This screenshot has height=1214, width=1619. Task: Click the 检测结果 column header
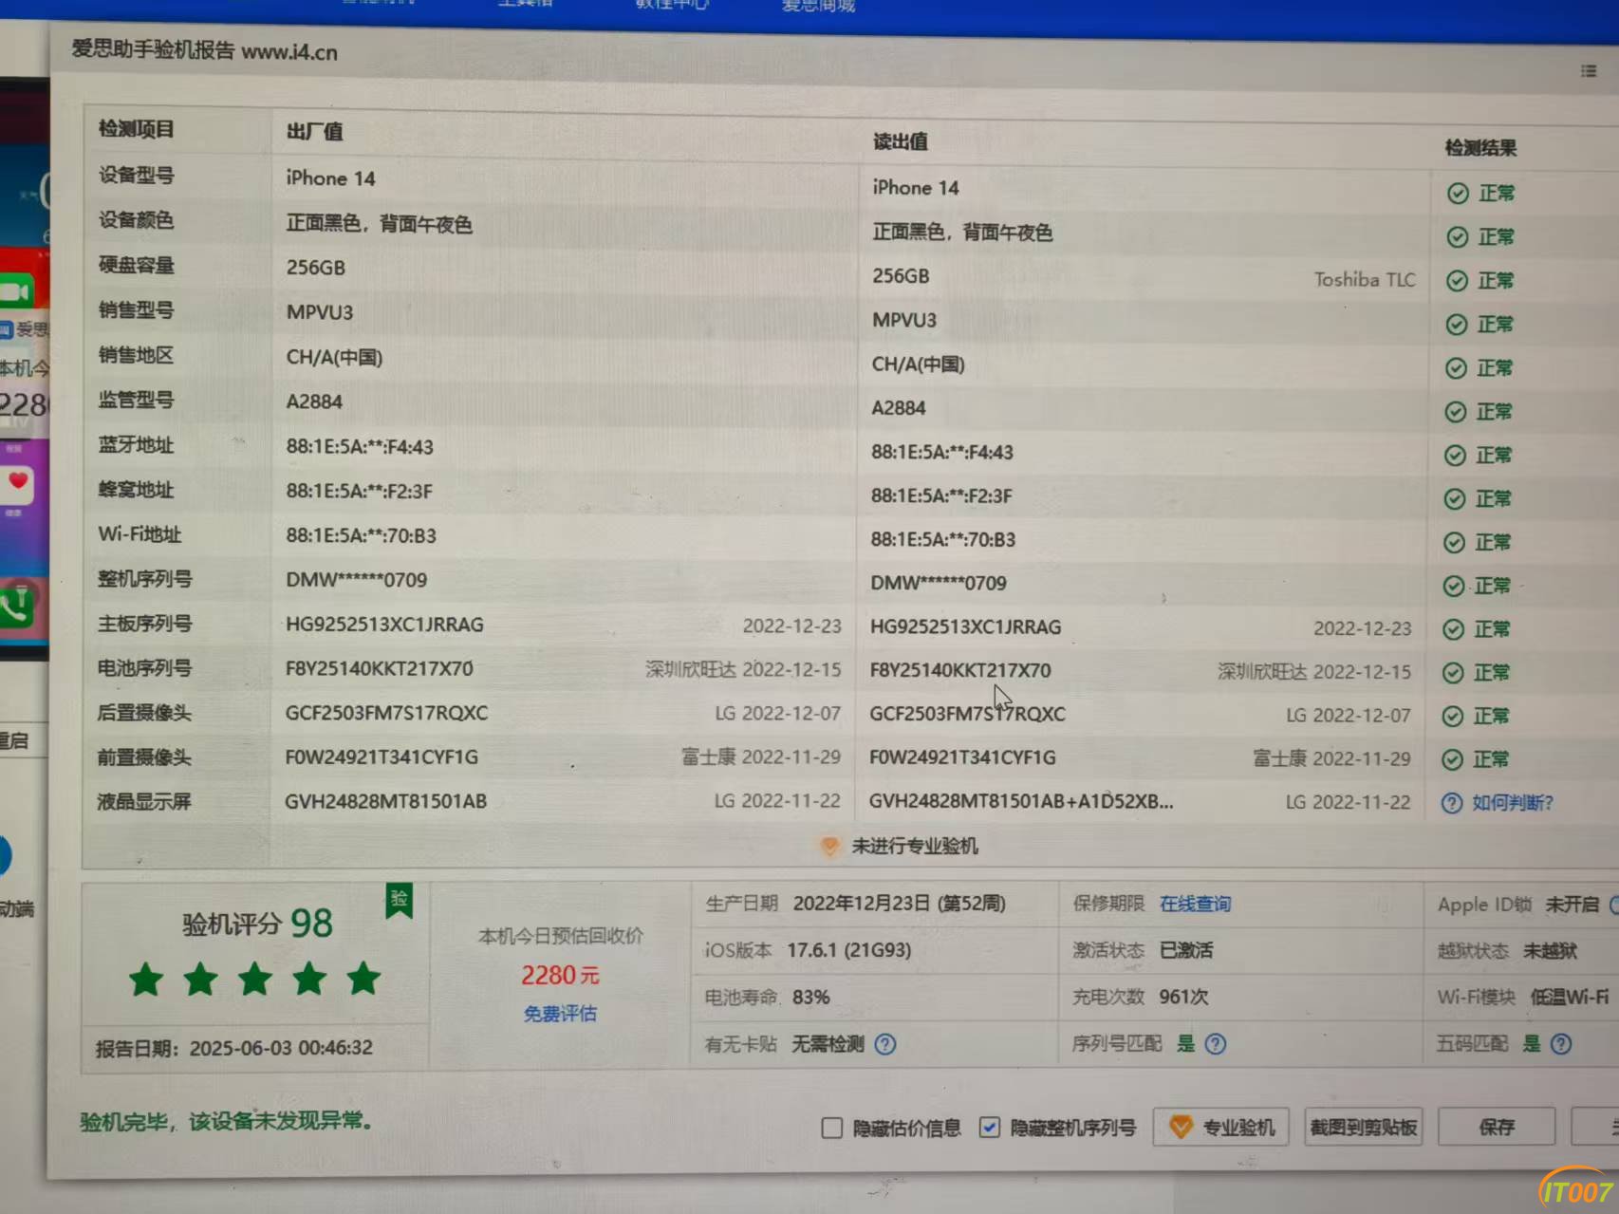pyautogui.click(x=1480, y=148)
